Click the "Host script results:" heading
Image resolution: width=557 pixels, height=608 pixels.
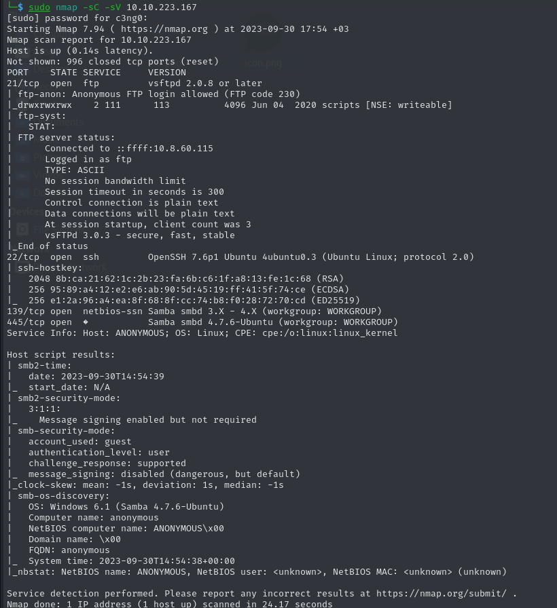click(x=60, y=355)
